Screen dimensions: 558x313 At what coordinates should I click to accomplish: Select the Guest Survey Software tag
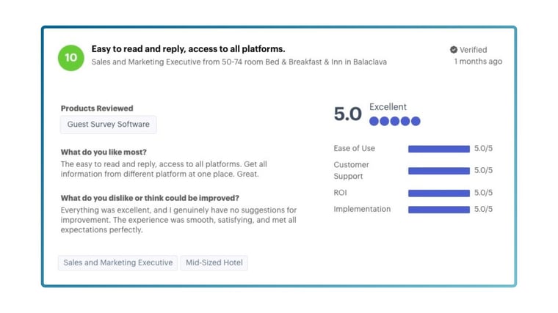pyautogui.click(x=108, y=125)
